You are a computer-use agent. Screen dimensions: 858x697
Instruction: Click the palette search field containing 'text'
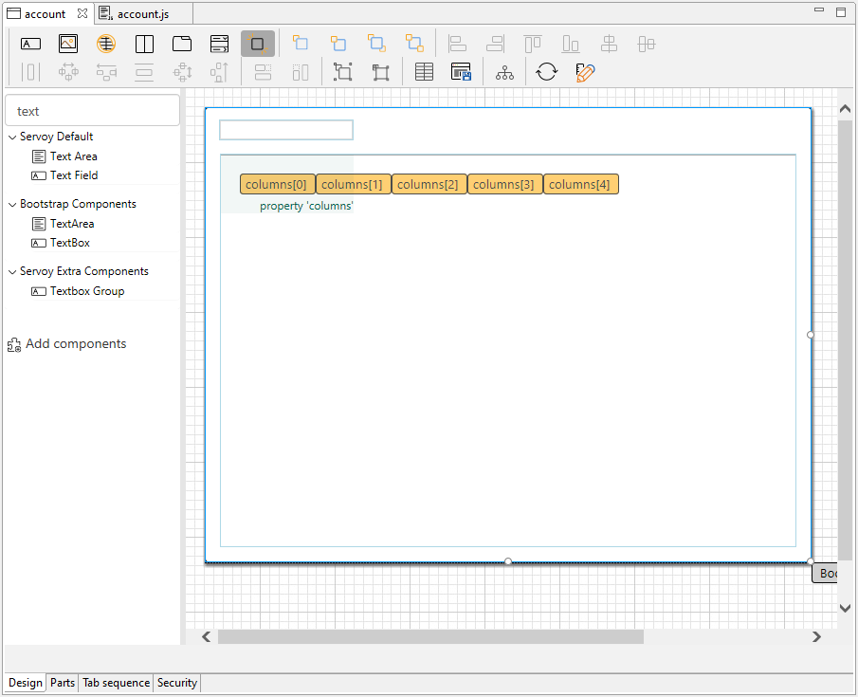(93, 111)
